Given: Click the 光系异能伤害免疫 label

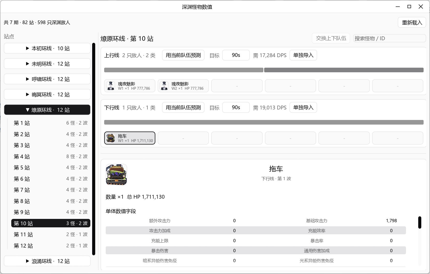Looking at the screenshot, I should click(317, 261).
